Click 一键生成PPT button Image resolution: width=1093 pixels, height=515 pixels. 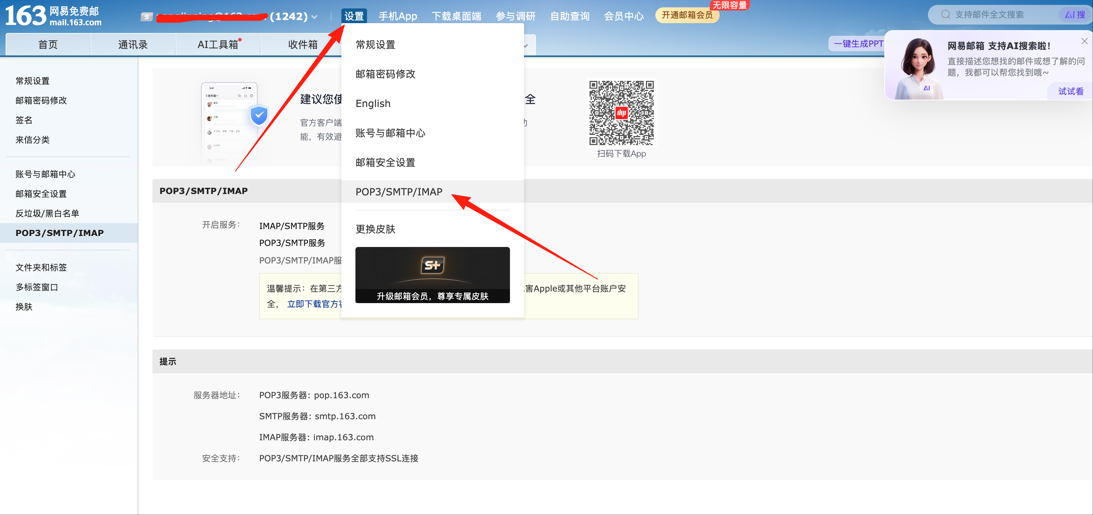[x=858, y=44]
